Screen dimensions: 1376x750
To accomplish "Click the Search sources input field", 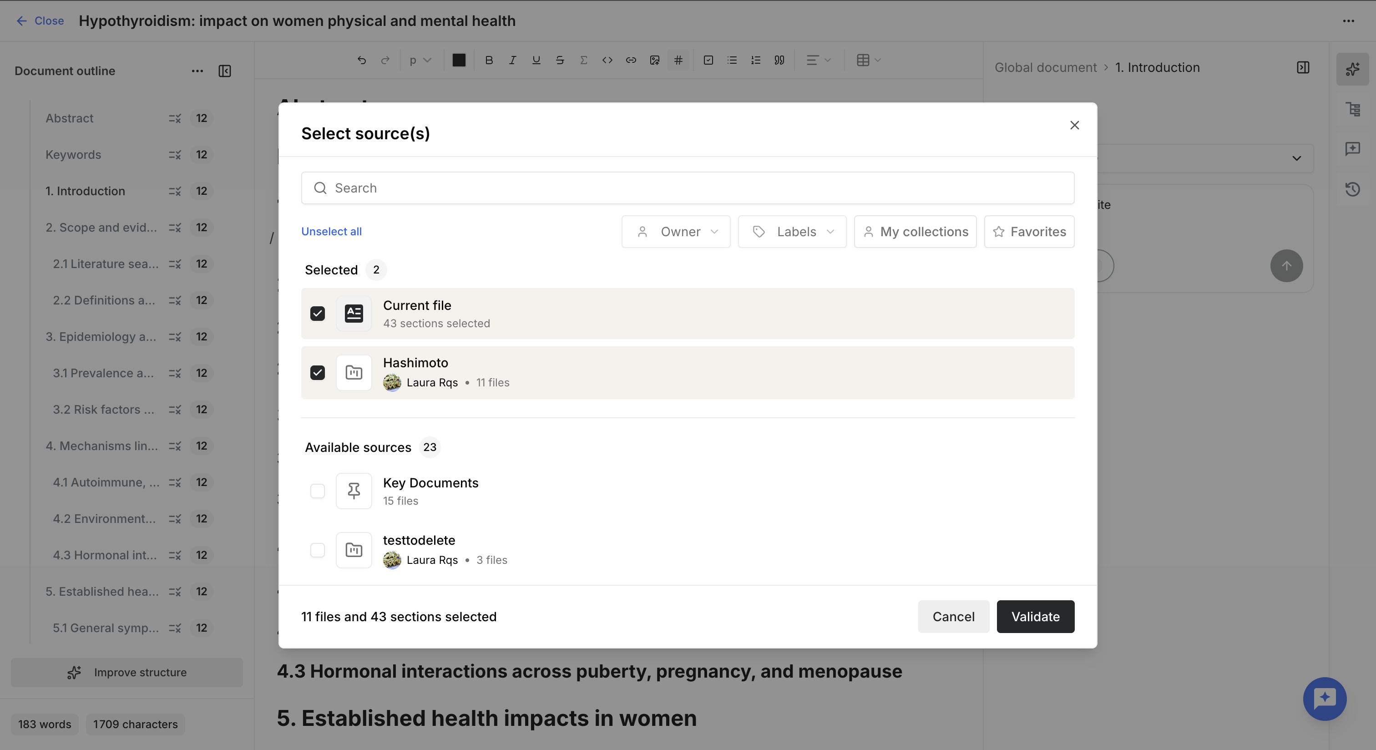I will [x=688, y=188].
